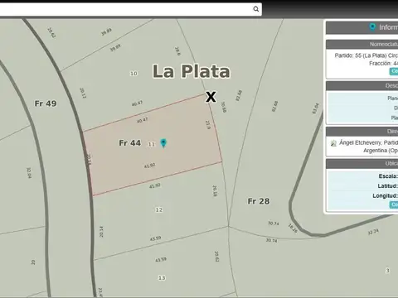Click the '32.24' measurement label
The height and width of the screenshot is (298, 398).
point(373,232)
